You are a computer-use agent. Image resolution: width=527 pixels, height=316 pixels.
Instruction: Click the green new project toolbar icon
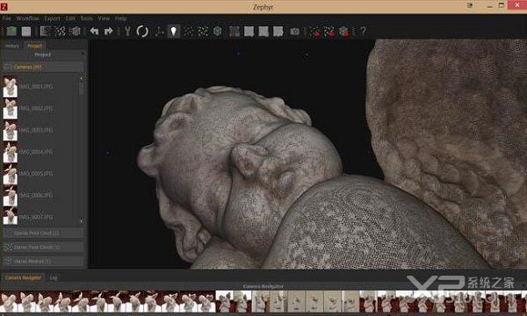point(11,32)
